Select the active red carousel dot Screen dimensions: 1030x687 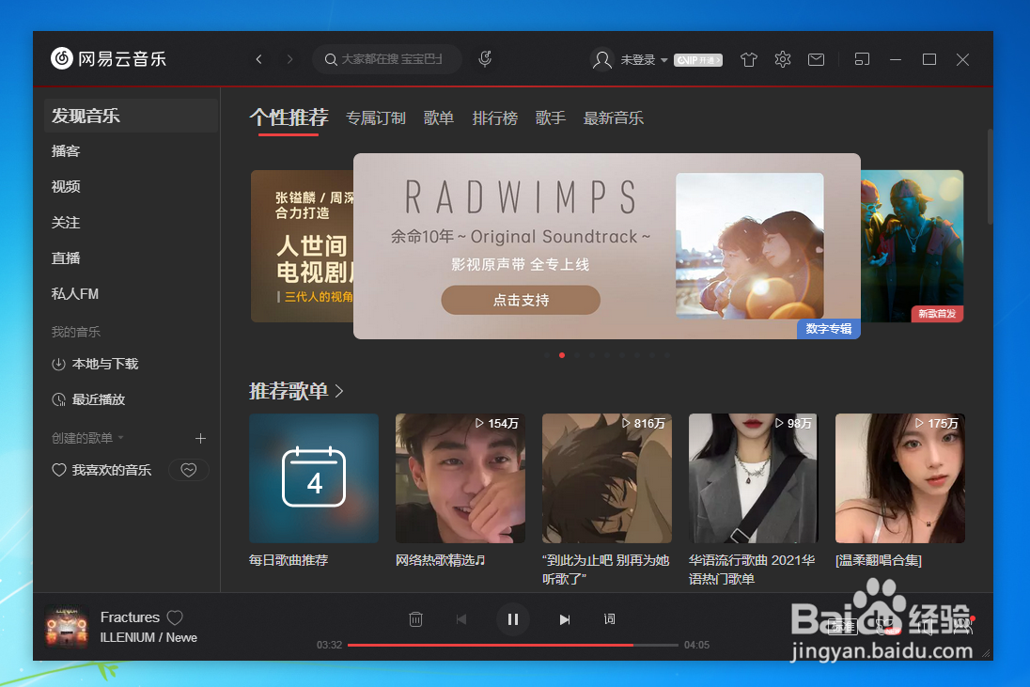562,355
